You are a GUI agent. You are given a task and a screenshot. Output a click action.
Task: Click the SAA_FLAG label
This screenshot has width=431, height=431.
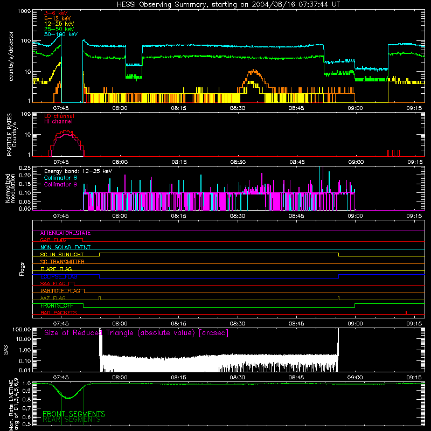coord(53,283)
